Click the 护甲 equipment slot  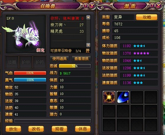pyautogui.click(x=26, y=62)
